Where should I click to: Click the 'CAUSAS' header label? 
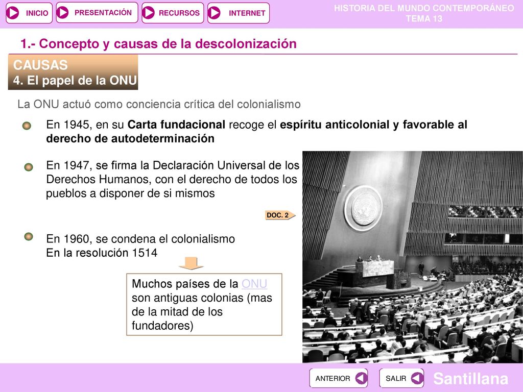[40, 65]
